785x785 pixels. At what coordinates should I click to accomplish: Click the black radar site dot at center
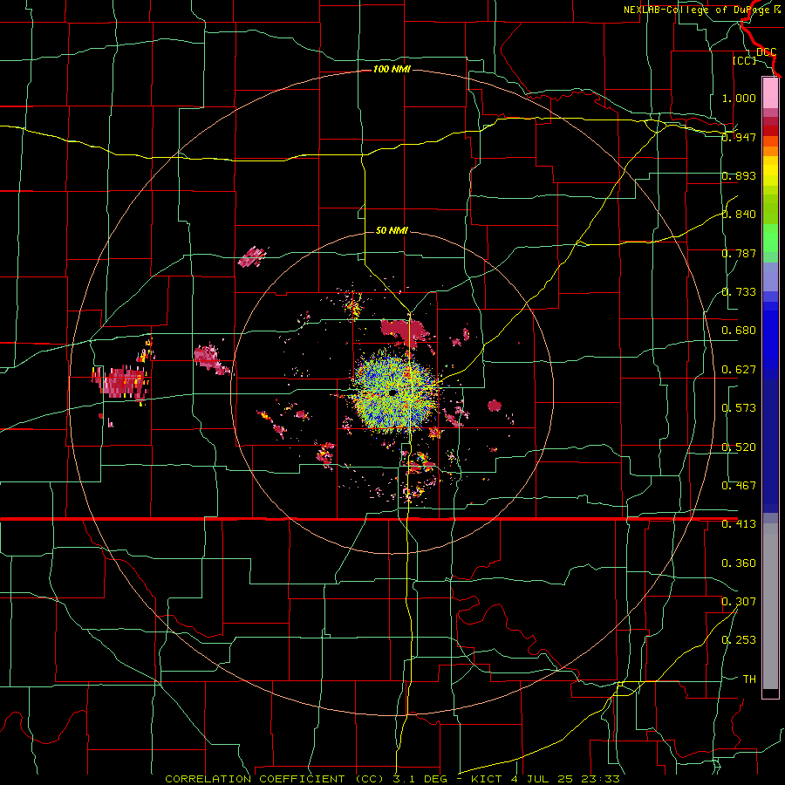coord(393,393)
